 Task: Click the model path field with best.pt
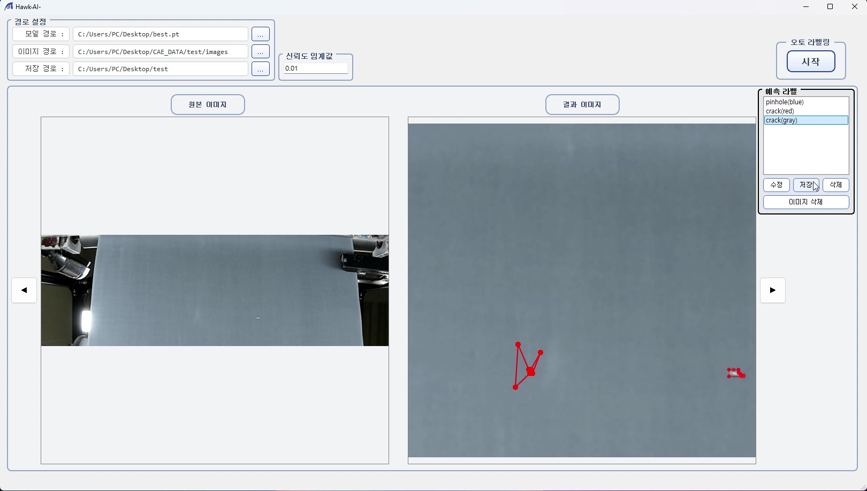click(161, 34)
